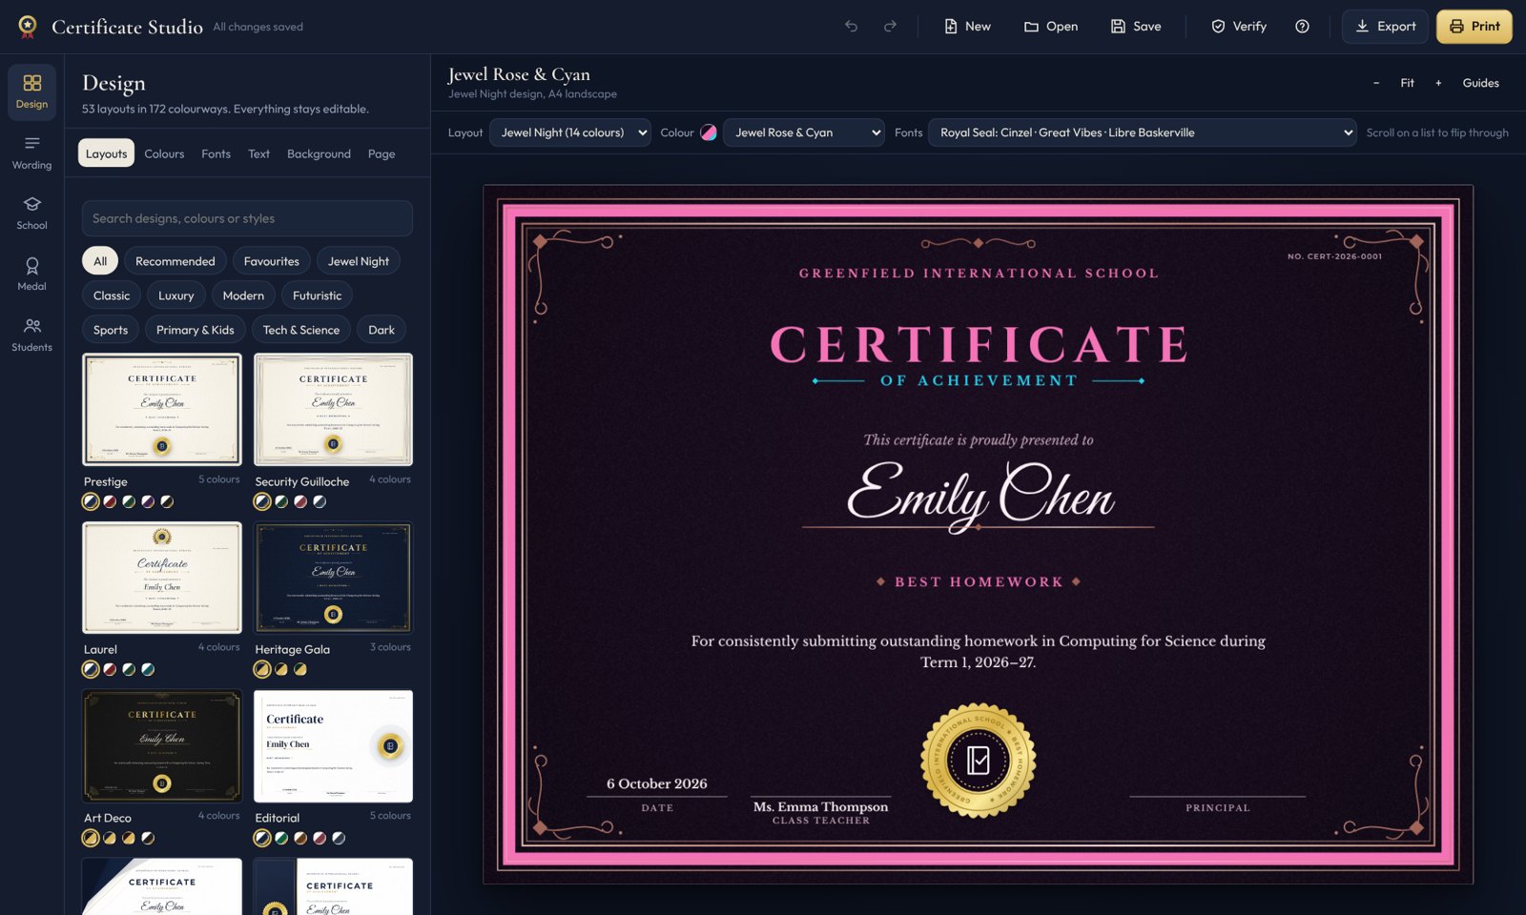Print the certificate
1526x915 pixels.
click(1474, 27)
